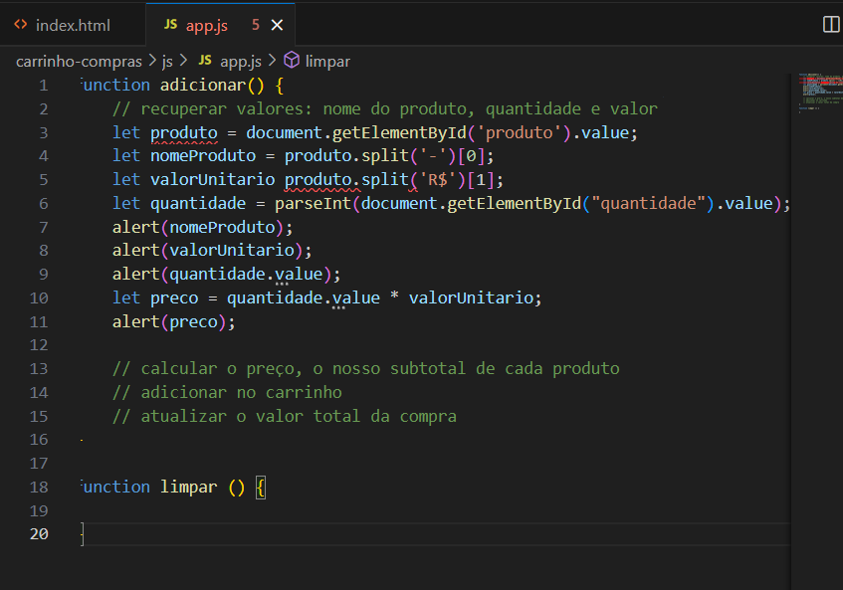Click the closing brace on line 20
This screenshot has height=590, width=843.
83,534
